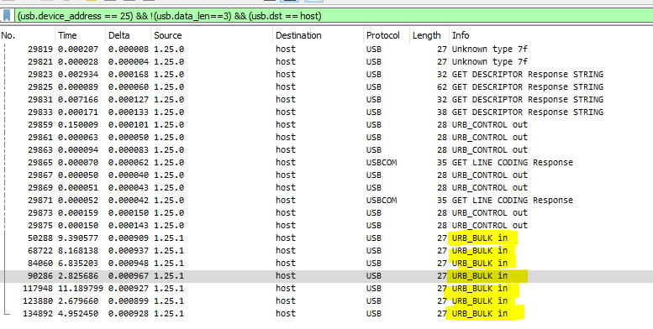Select packet number 29861
This screenshot has height=329, width=653.
[326, 138]
